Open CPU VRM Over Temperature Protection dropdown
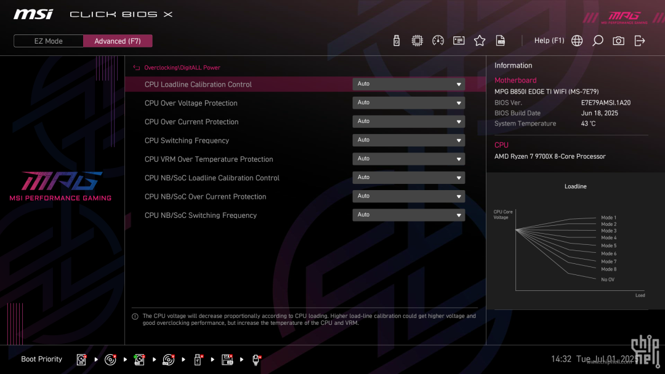Screen dimensions: 665x374 coord(408,159)
